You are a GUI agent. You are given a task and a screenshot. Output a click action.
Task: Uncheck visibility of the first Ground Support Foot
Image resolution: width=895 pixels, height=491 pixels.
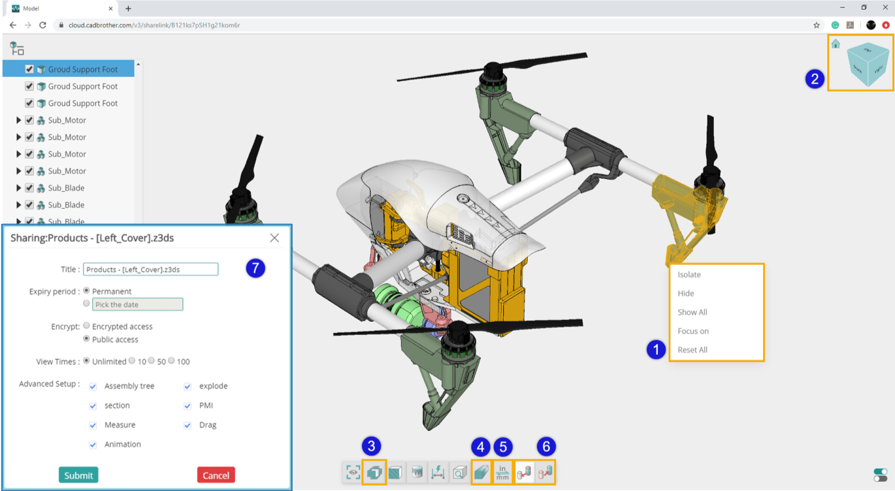[29, 68]
